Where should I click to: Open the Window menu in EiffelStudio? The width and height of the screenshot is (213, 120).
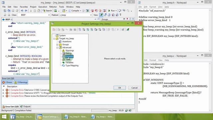70,7
